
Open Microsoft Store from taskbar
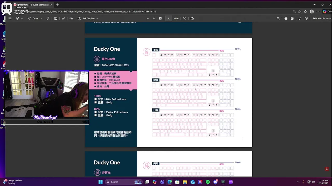[177, 182]
